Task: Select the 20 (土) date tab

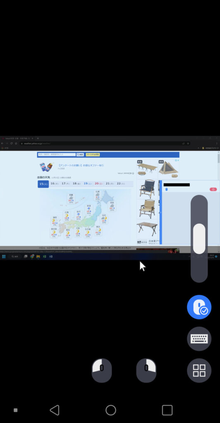Action: pos(99,184)
